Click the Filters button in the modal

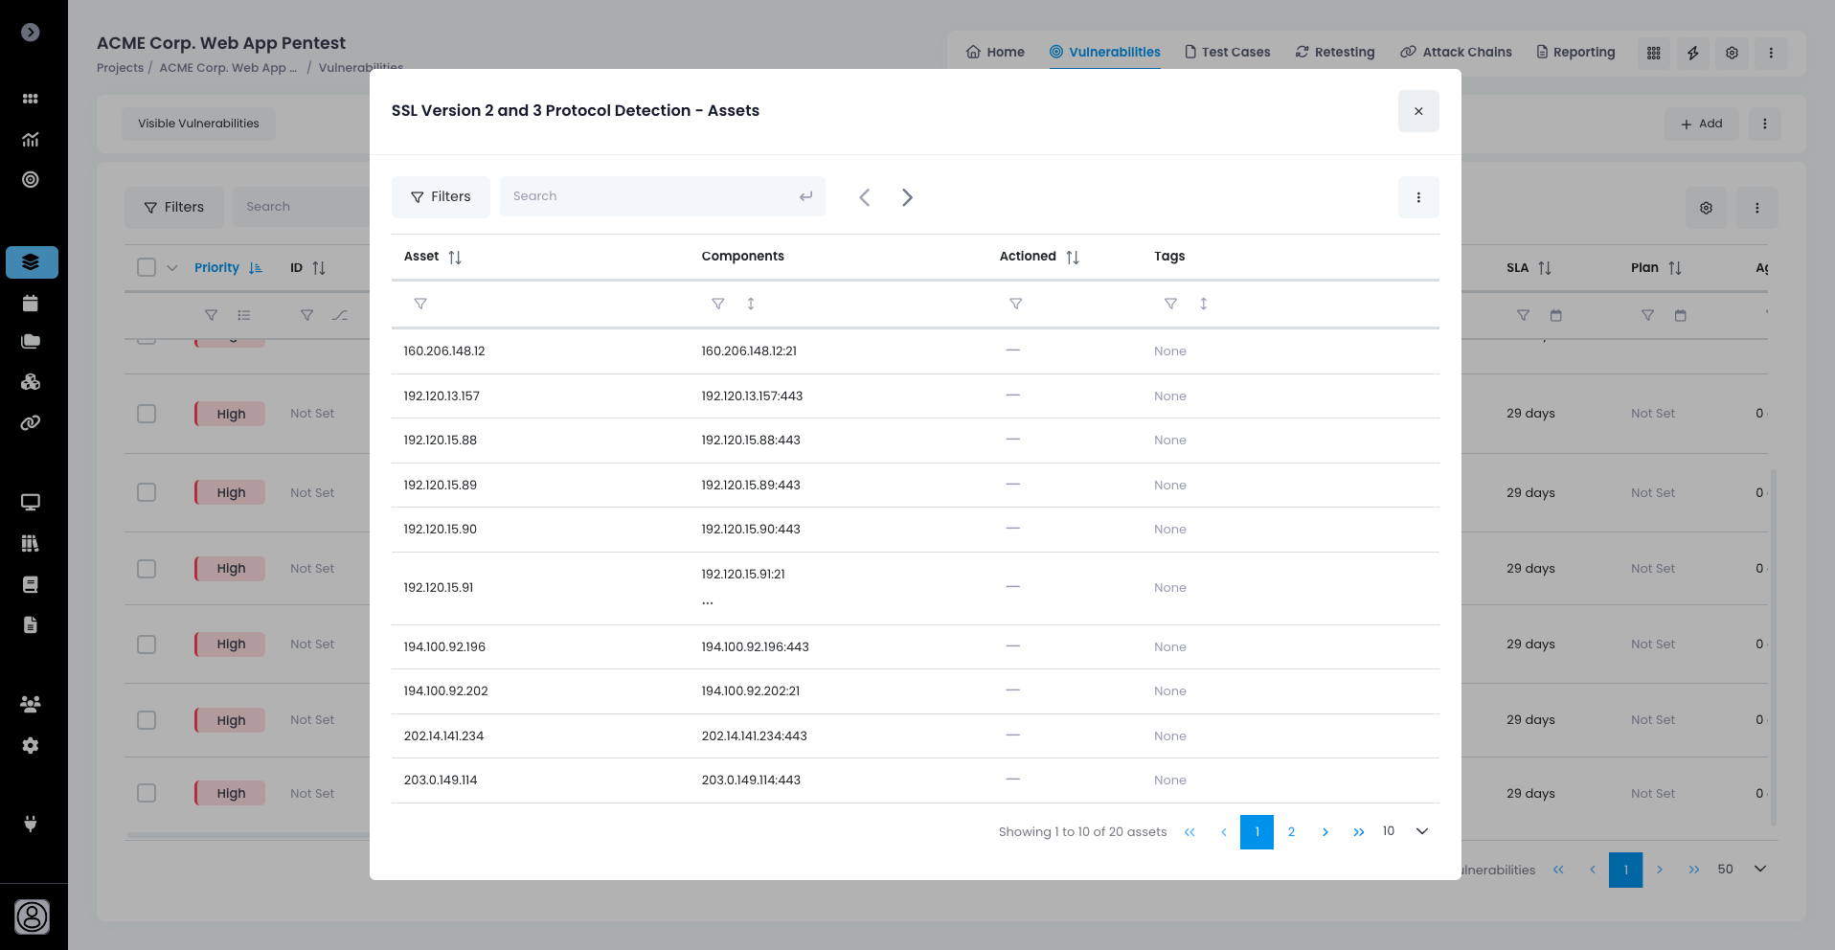click(441, 196)
